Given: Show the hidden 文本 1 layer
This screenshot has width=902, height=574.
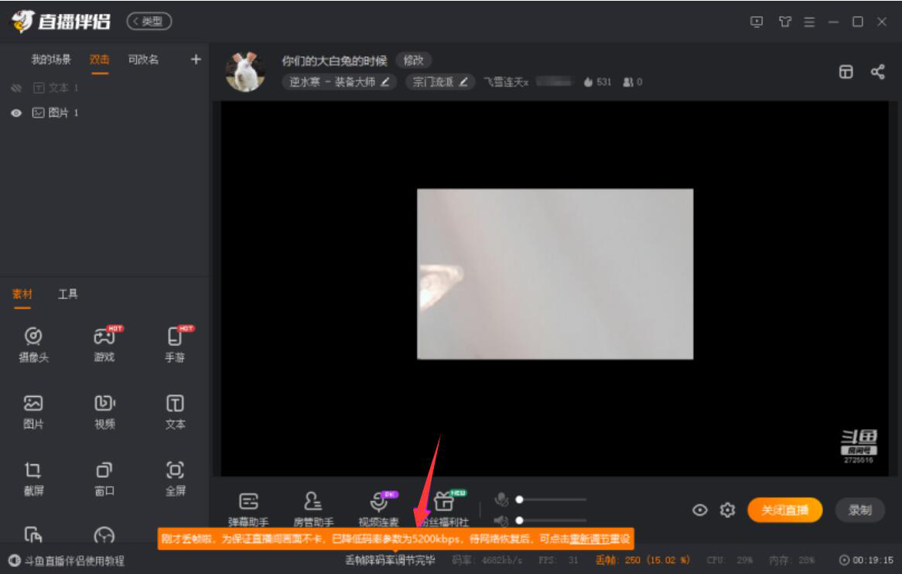Looking at the screenshot, I should (x=16, y=88).
